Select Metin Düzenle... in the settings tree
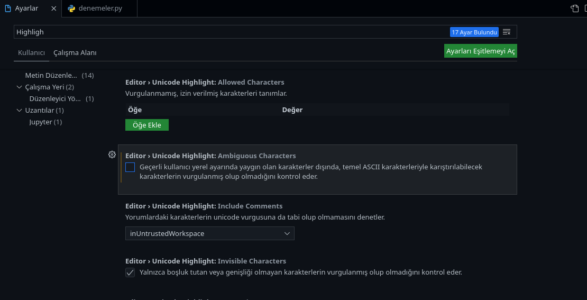 pyautogui.click(x=51, y=76)
